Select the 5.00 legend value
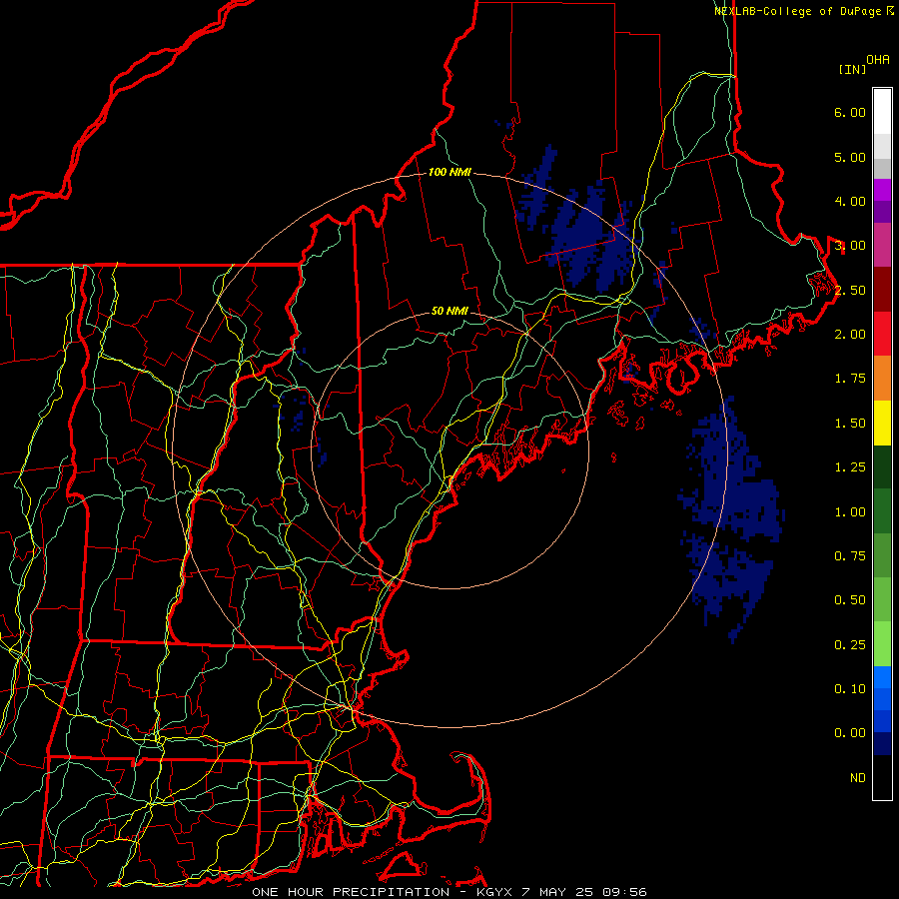 (850, 157)
